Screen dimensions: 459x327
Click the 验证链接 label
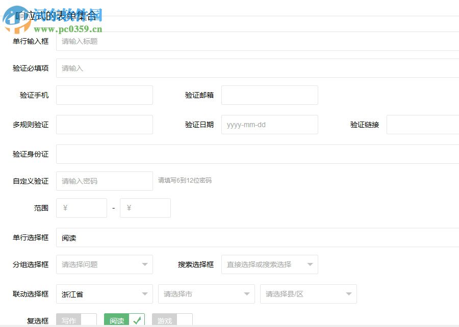coord(365,125)
